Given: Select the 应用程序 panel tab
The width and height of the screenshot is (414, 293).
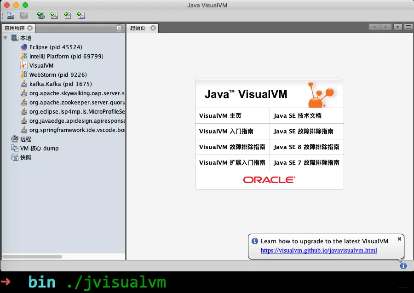Looking at the screenshot, I should pos(15,28).
